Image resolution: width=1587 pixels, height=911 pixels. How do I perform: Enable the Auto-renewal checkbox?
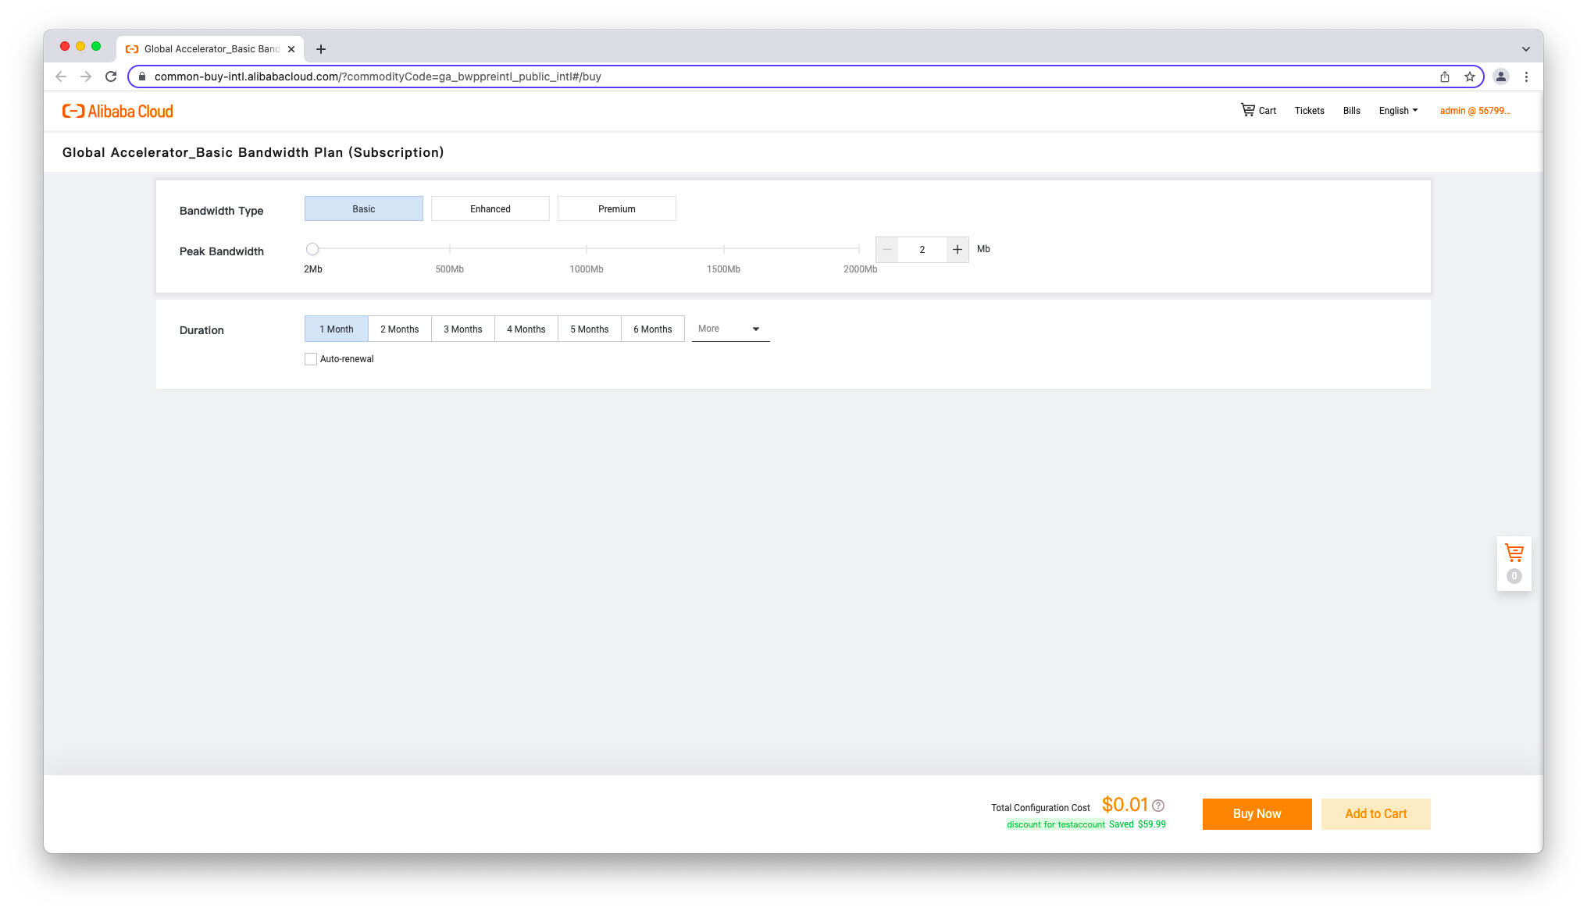pos(311,359)
